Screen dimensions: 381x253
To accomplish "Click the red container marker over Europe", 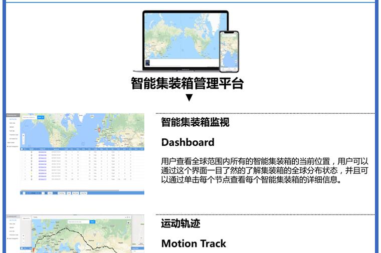I will click(99, 130).
